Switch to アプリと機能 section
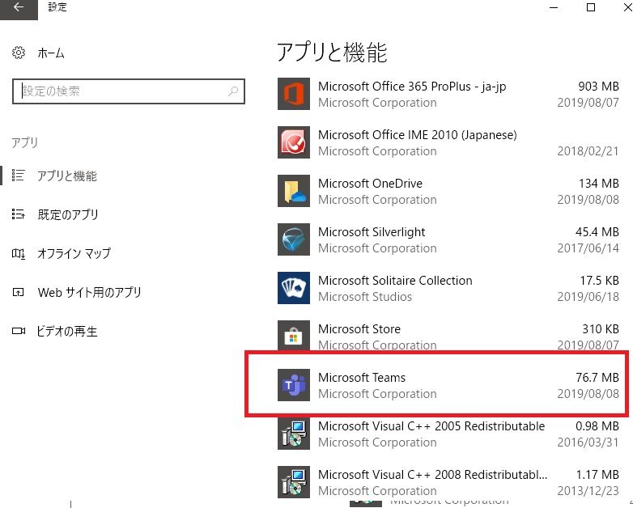 (67, 176)
